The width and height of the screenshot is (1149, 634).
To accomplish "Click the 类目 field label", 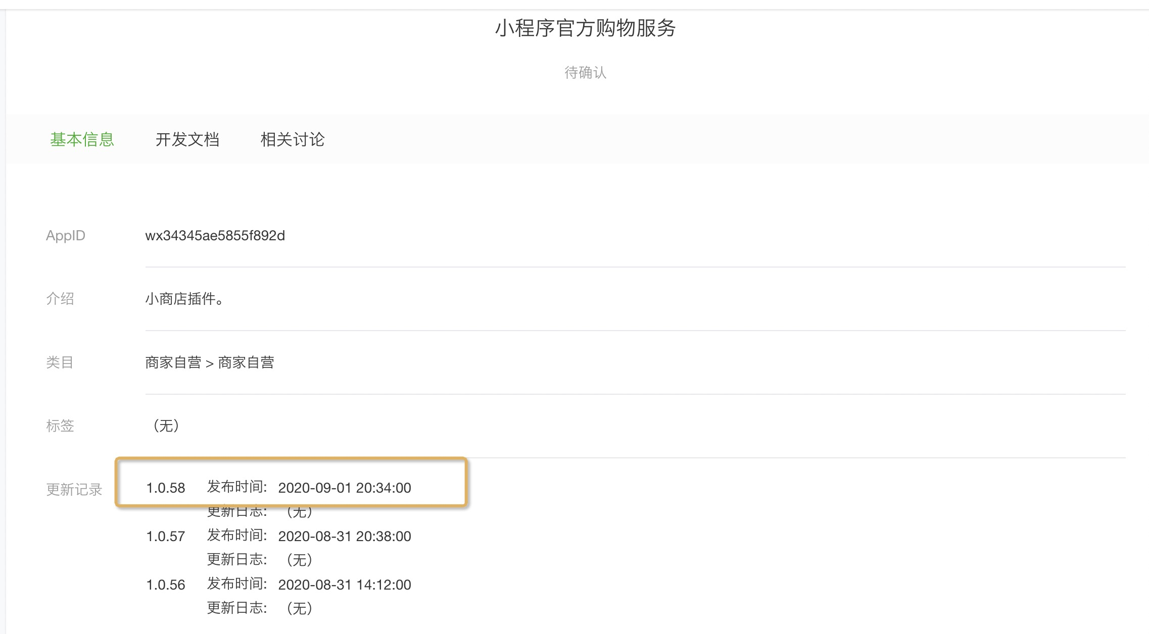I will (x=60, y=362).
